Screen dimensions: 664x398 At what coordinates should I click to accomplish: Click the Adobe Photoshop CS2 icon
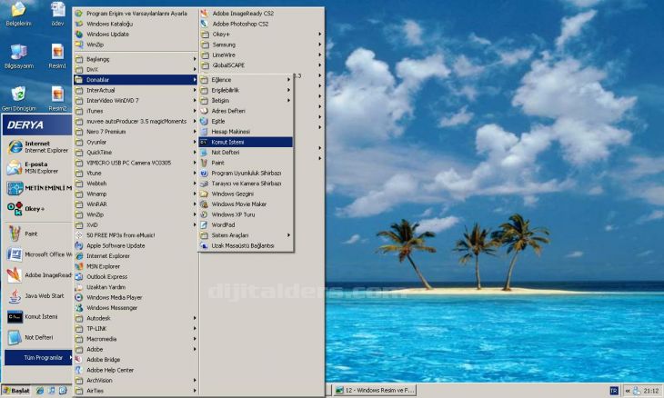pyautogui.click(x=205, y=24)
